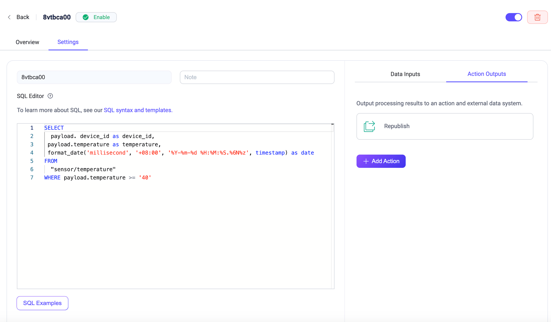
Task: Click the green Enable checkmark icon
Action: [86, 17]
